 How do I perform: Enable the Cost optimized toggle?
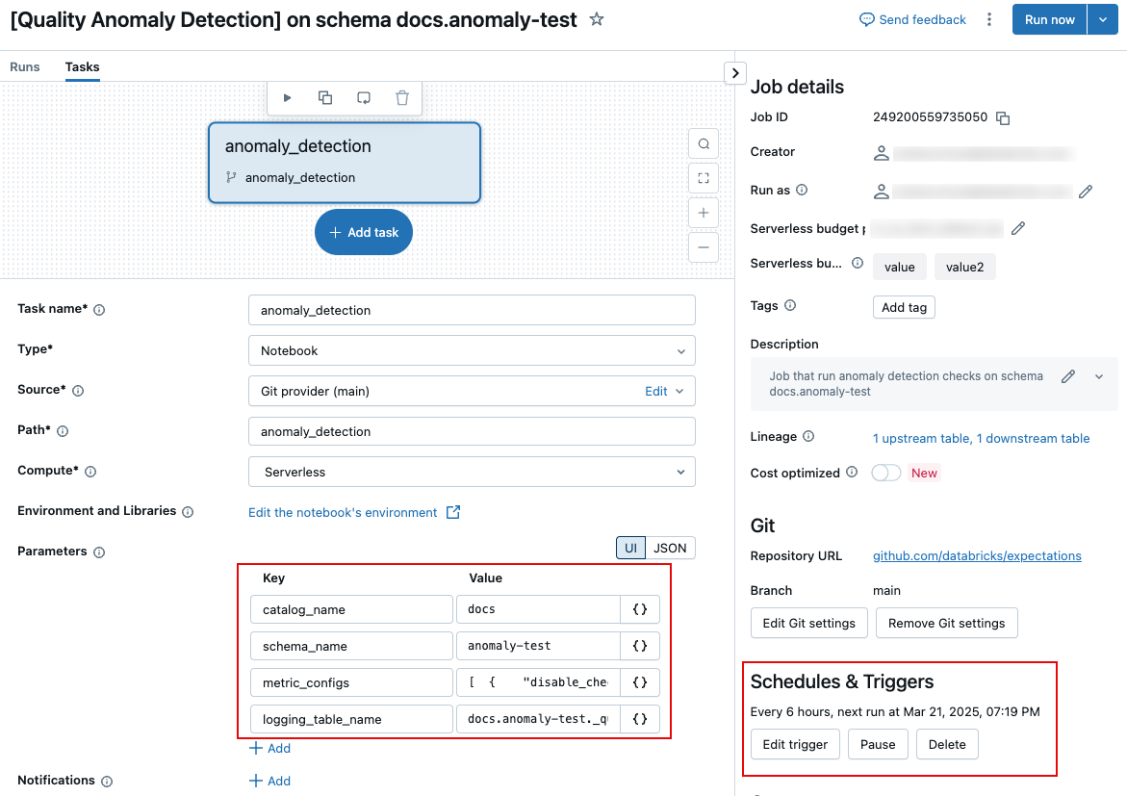(x=885, y=473)
